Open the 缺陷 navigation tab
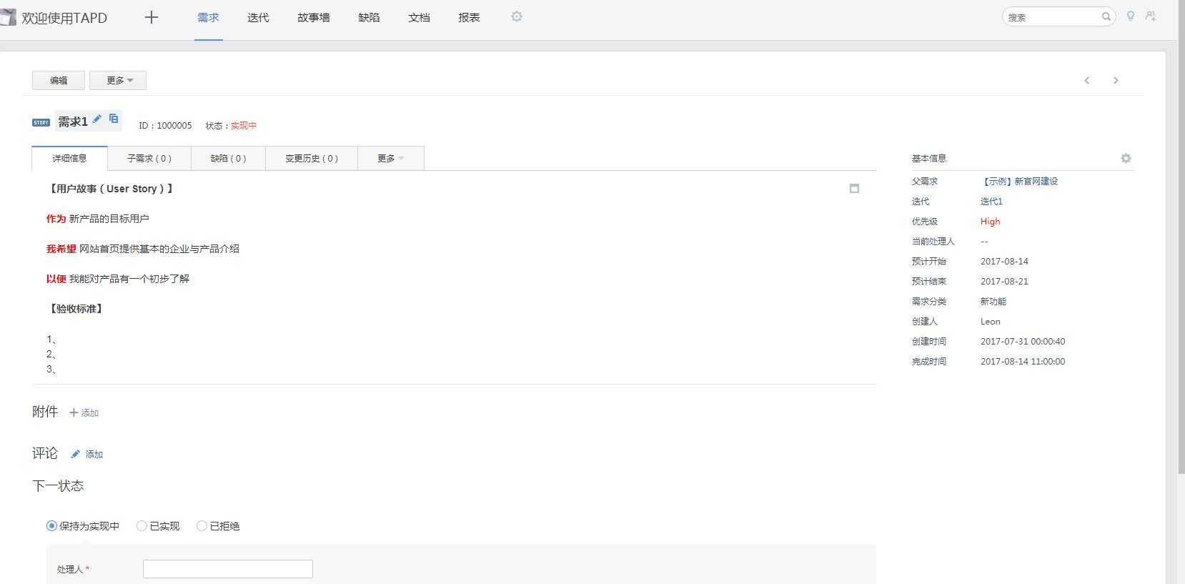Viewport: 1185px width, 584px height. 369,17
